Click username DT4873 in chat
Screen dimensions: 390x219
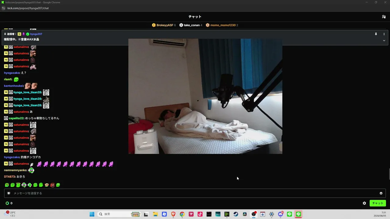pyautogui.click(x=9, y=177)
